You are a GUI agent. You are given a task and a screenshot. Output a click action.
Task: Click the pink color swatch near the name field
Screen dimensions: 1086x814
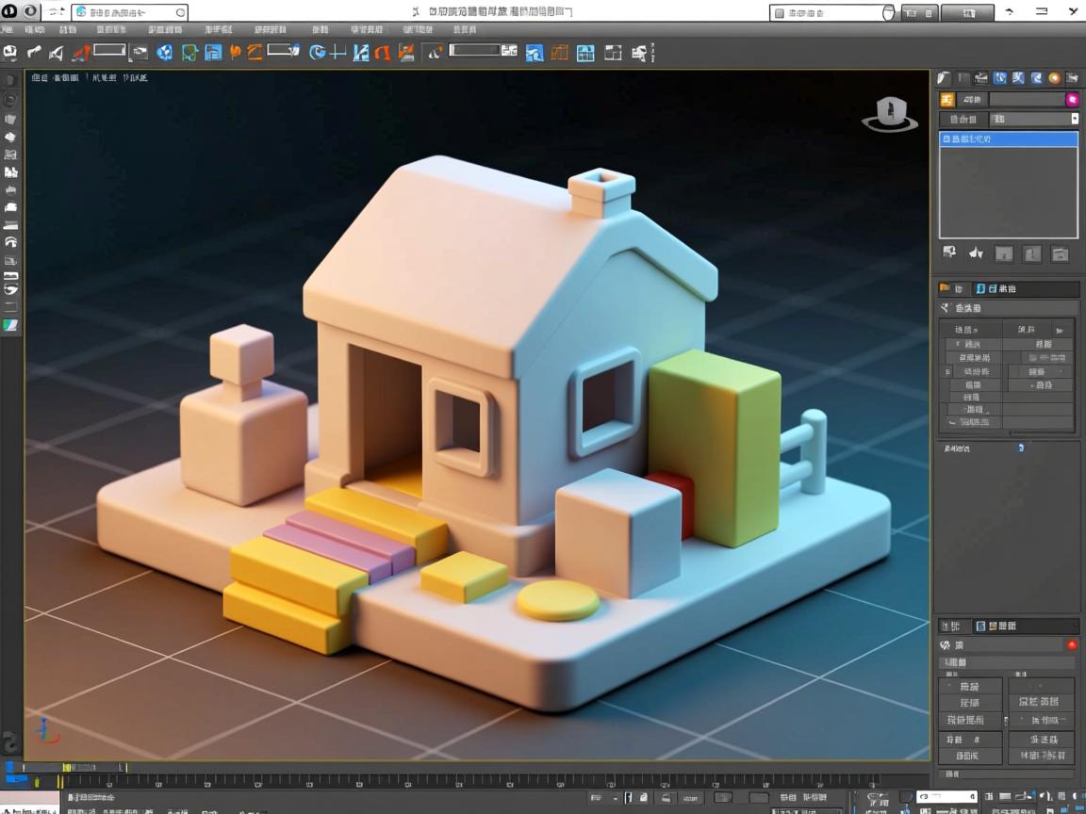coord(1072,99)
